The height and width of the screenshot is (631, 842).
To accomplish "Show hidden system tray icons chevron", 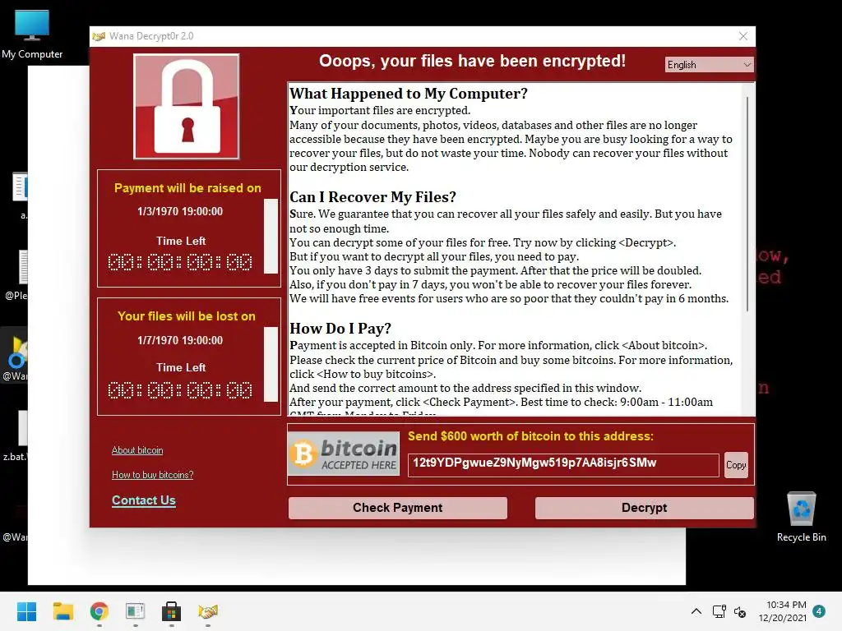I will [696, 611].
